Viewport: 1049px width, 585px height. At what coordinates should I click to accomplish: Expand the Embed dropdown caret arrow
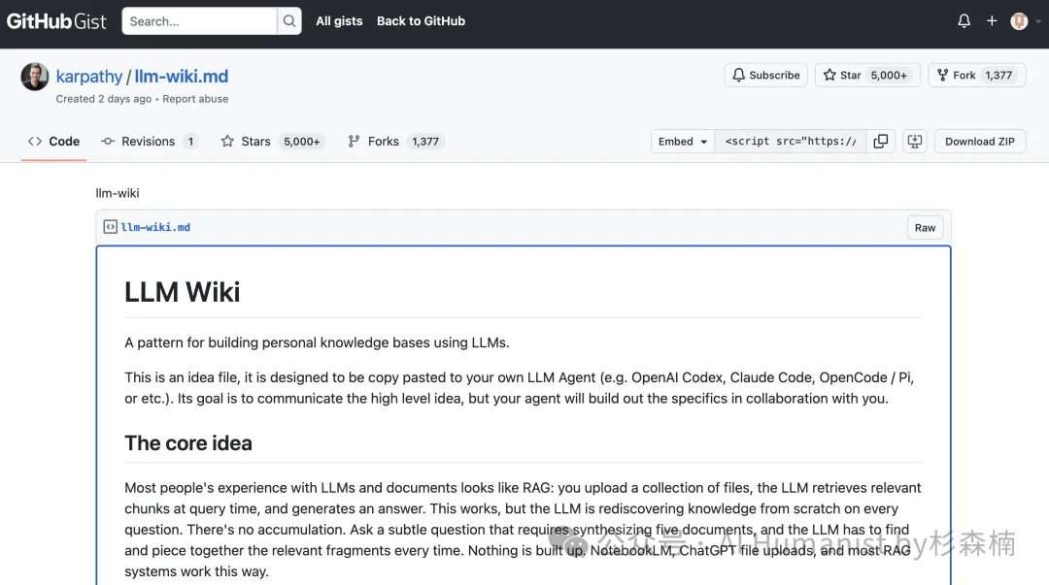[x=703, y=141]
